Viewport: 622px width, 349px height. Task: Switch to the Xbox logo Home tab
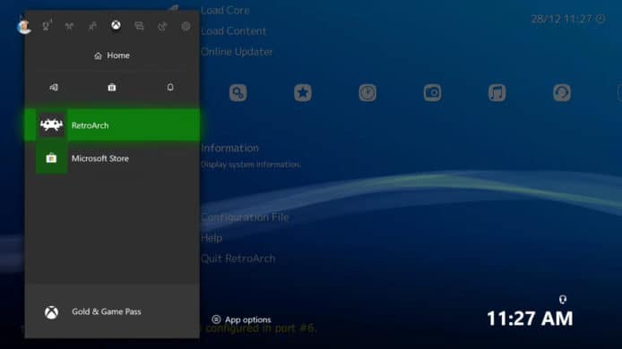click(116, 25)
